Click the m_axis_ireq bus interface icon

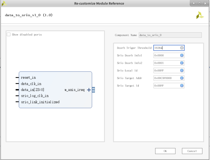point(94,90)
